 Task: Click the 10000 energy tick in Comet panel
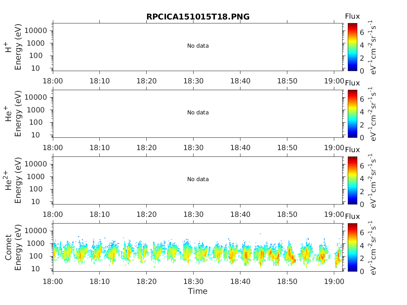pyautogui.click(x=36, y=231)
